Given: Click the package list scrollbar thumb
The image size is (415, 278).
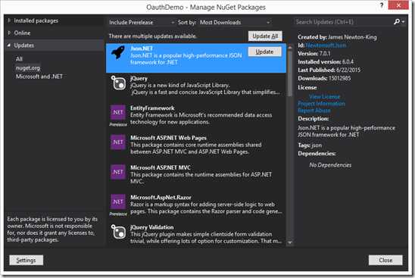Looking at the screenshot, I should pos(290,73).
